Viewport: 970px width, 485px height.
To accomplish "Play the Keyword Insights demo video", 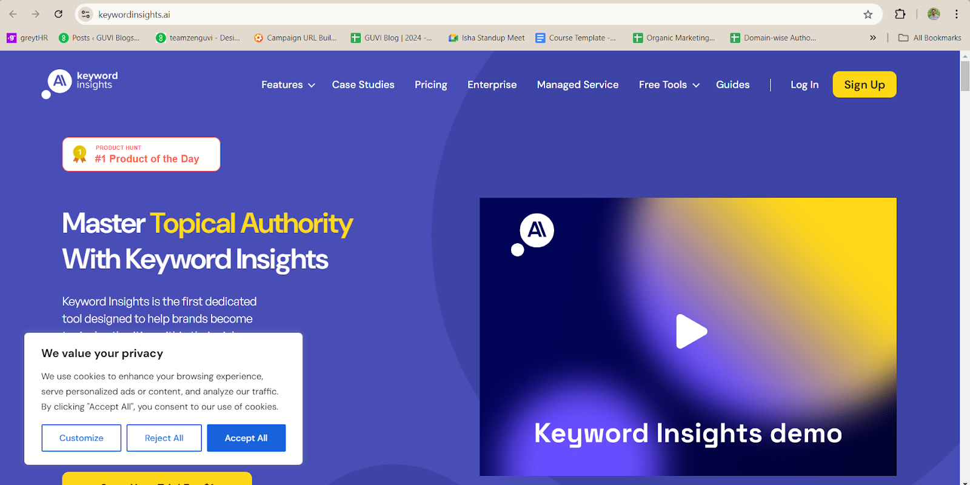I will (691, 331).
